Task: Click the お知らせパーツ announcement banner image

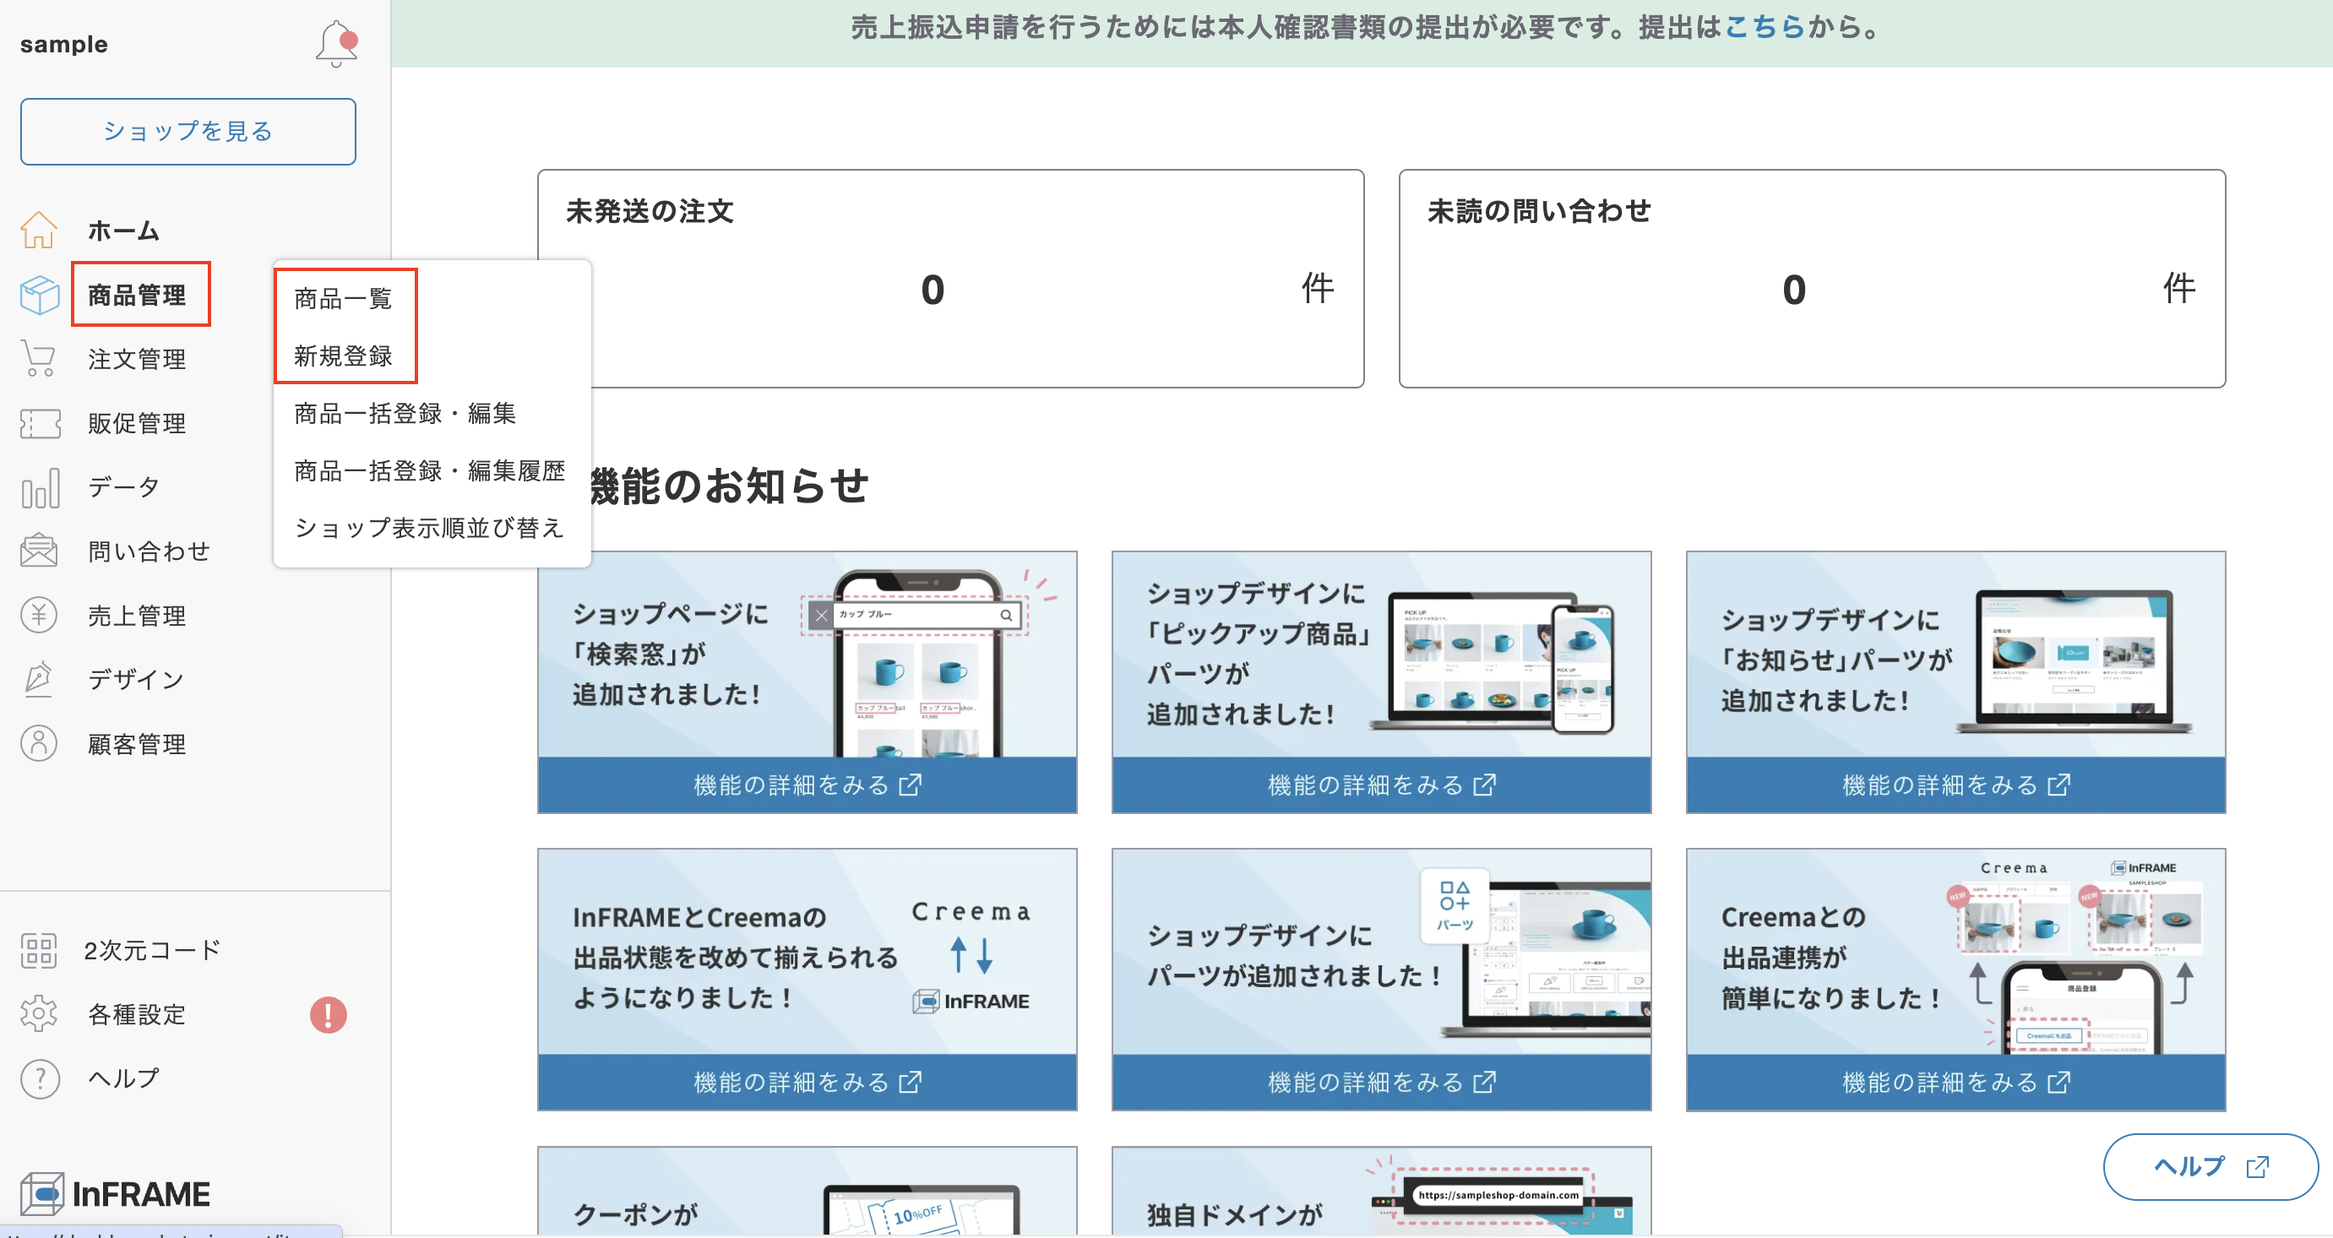Action: [1955, 654]
